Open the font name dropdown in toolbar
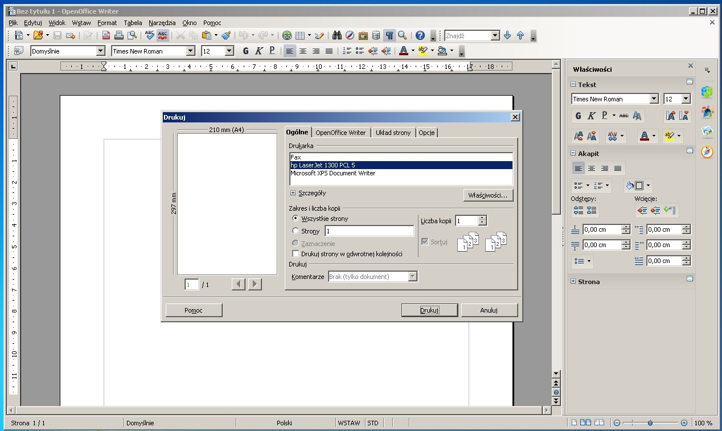Viewport: 722px width, 431px height. pyautogui.click(x=191, y=51)
